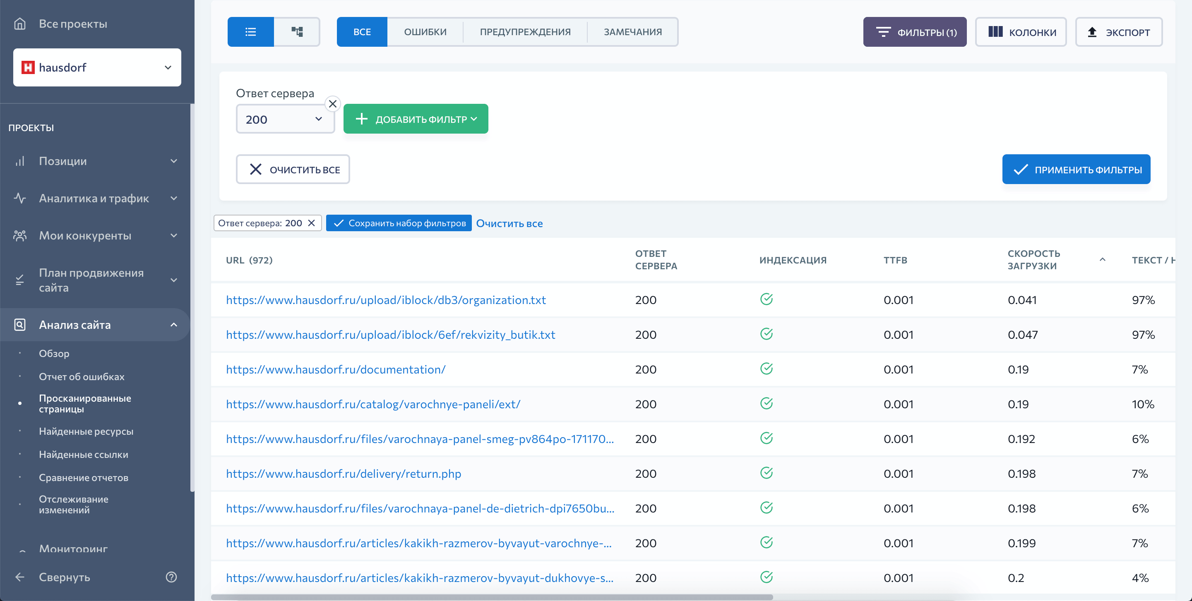Click the ФИЛЬТРЫ (1) button
Viewport: 1192px width, 601px height.
(x=915, y=32)
